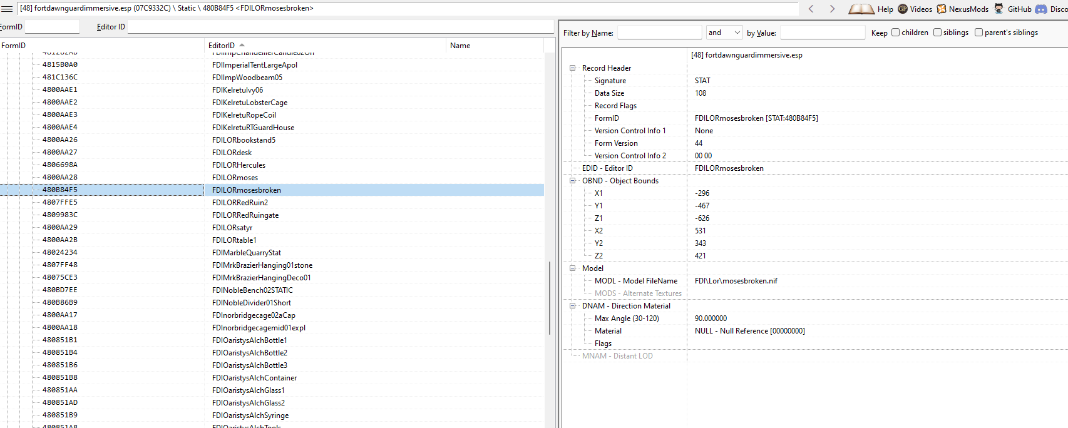Click the Material NULL reference value

(749, 331)
